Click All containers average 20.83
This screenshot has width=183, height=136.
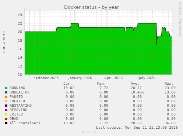click(x=136, y=123)
